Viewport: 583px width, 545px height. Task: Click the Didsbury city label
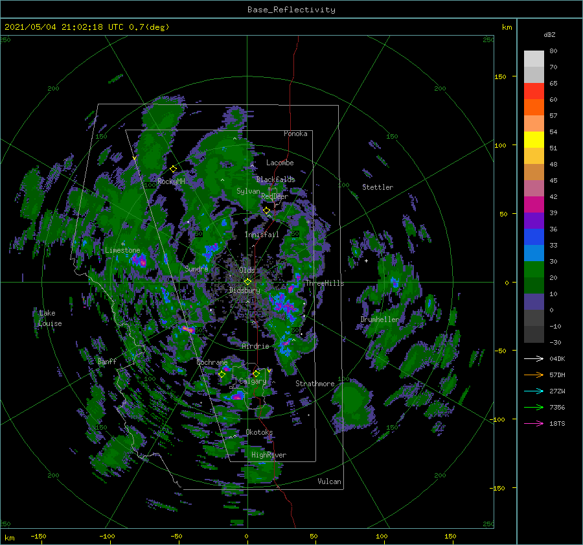tap(245, 290)
